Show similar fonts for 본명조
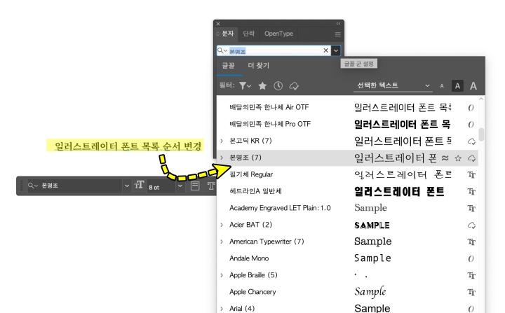Screen dimensions: 505x313 (445, 158)
